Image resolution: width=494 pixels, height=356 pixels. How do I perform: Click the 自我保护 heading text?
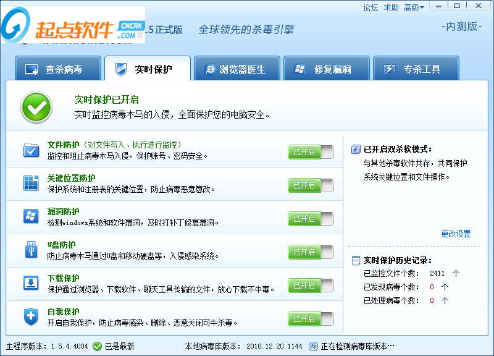click(63, 312)
